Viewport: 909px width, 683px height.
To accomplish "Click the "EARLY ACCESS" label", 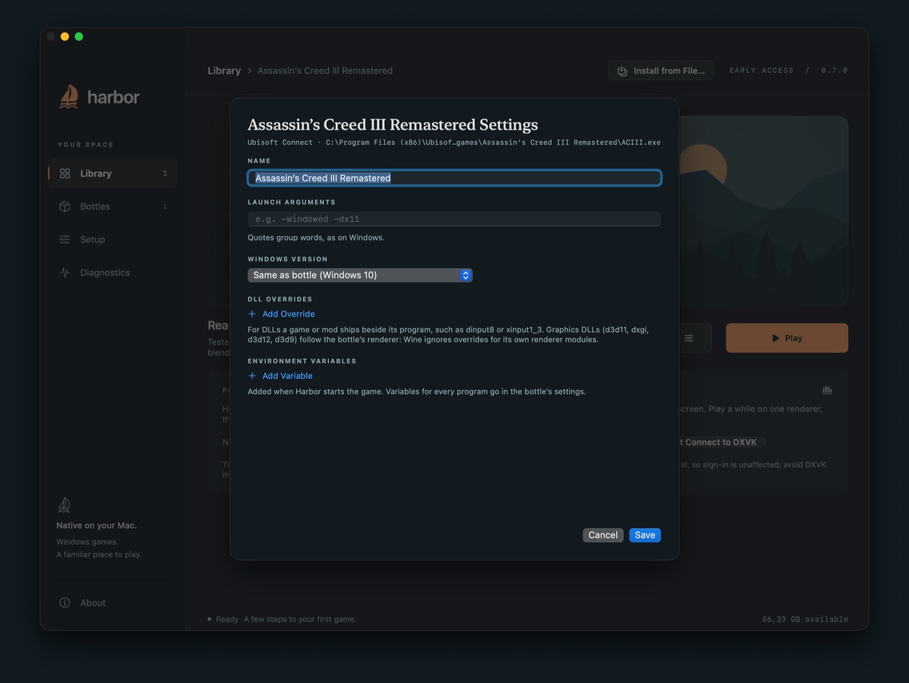I will pos(761,70).
